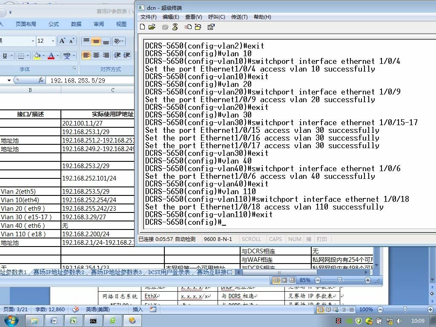Click the Call (connect) icon in HyperTerminal

click(x=165, y=27)
